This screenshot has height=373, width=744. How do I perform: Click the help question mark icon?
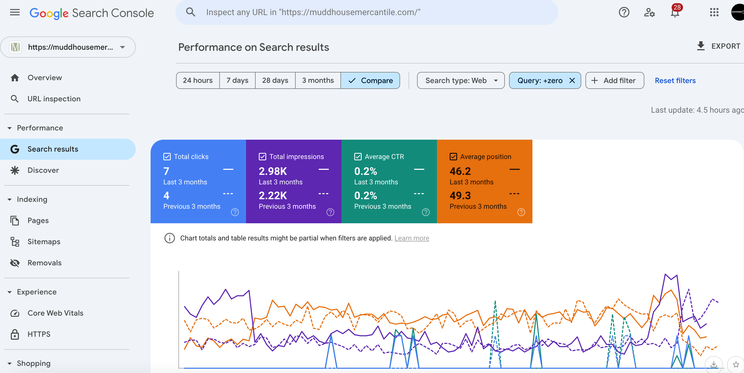point(624,12)
